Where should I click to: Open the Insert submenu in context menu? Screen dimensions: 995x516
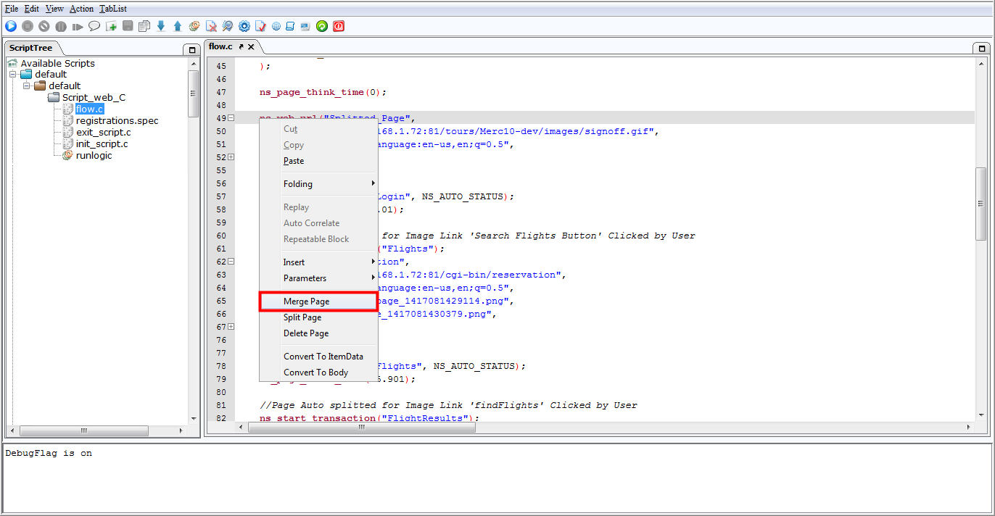tap(319, 262)
